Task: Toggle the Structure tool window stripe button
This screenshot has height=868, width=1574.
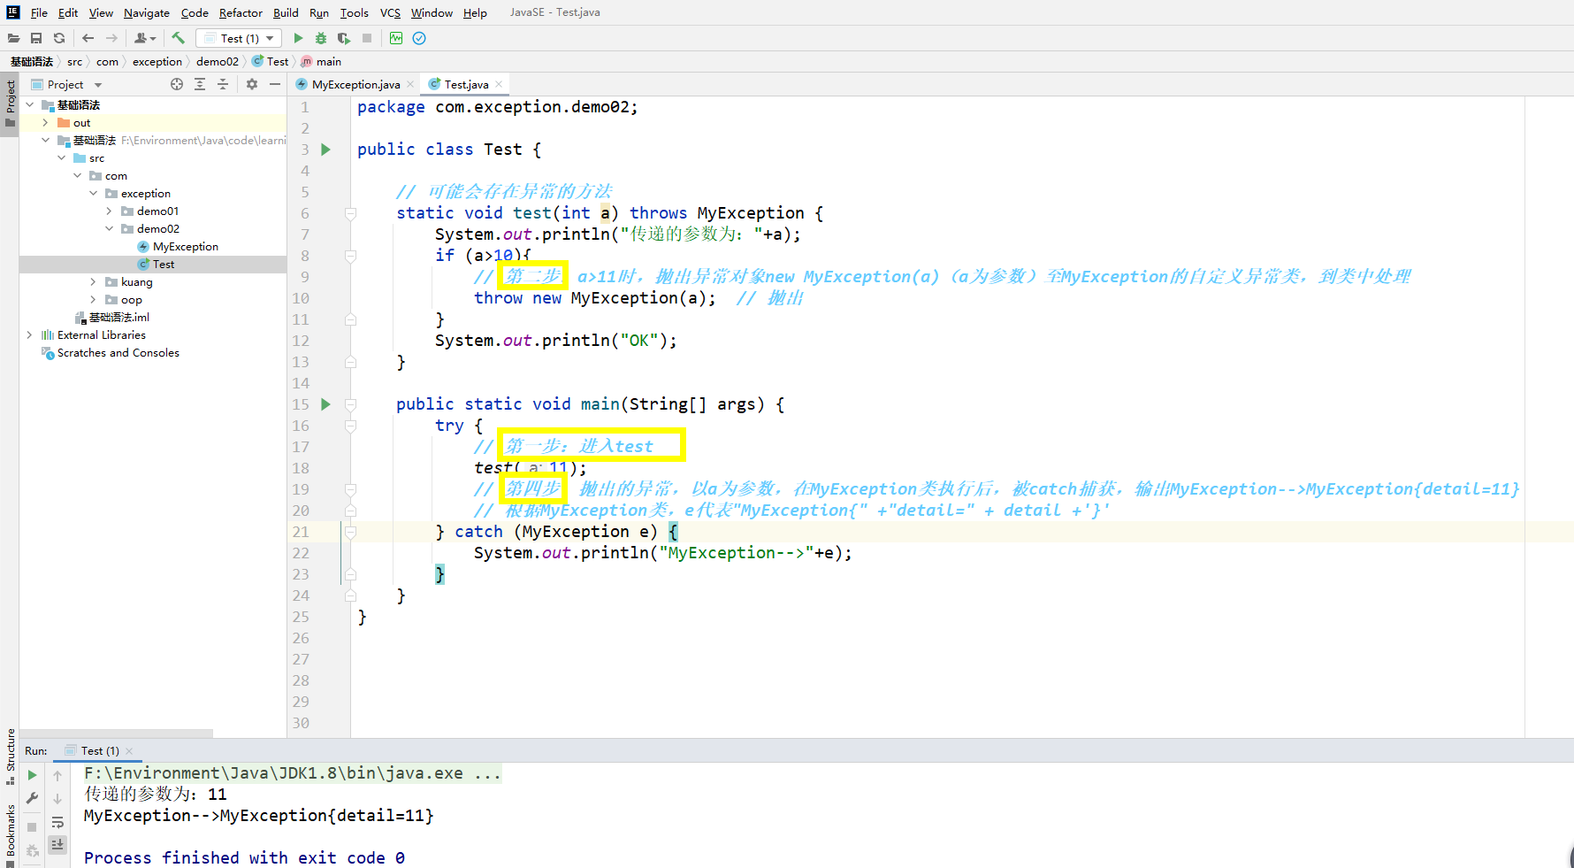Action: point(10,757)
